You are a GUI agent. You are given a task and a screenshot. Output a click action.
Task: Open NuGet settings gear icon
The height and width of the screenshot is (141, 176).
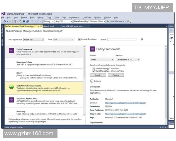click(x=142, y=39)
